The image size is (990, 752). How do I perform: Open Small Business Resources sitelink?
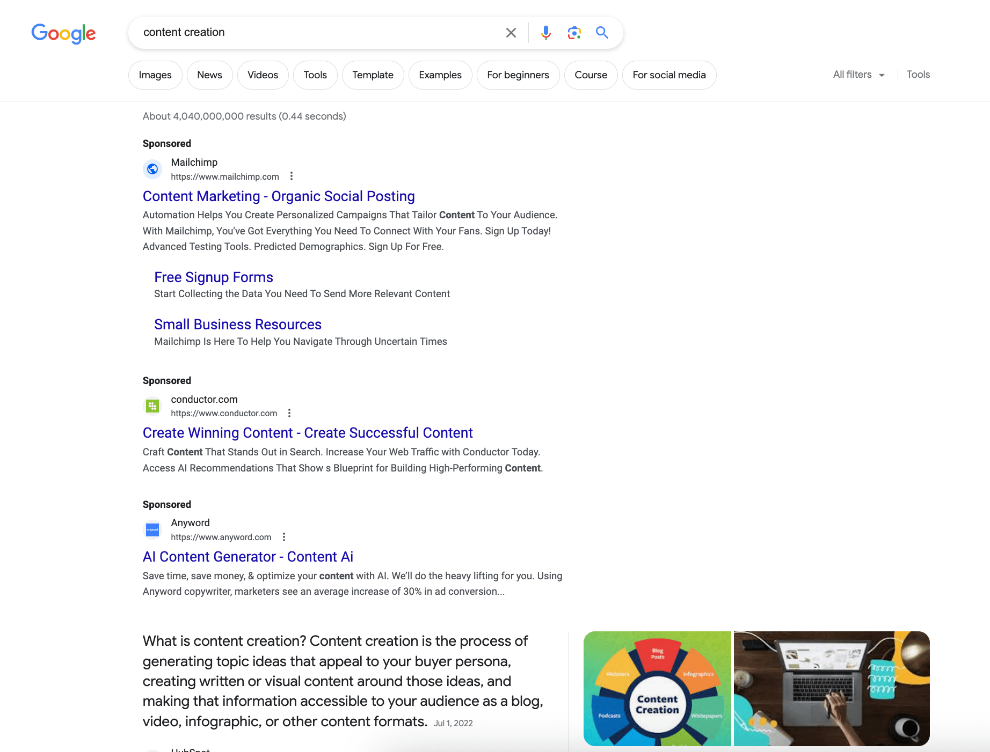(238, 325)
